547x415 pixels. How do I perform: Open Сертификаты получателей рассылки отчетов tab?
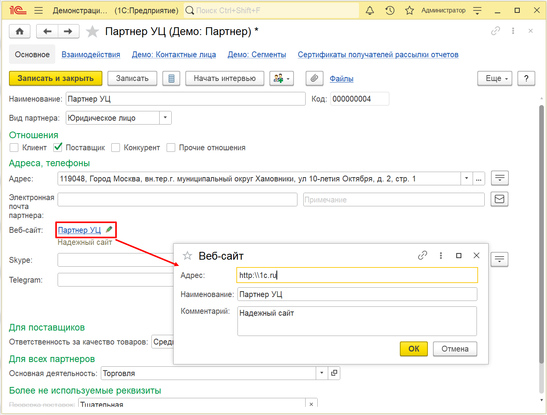378,55
